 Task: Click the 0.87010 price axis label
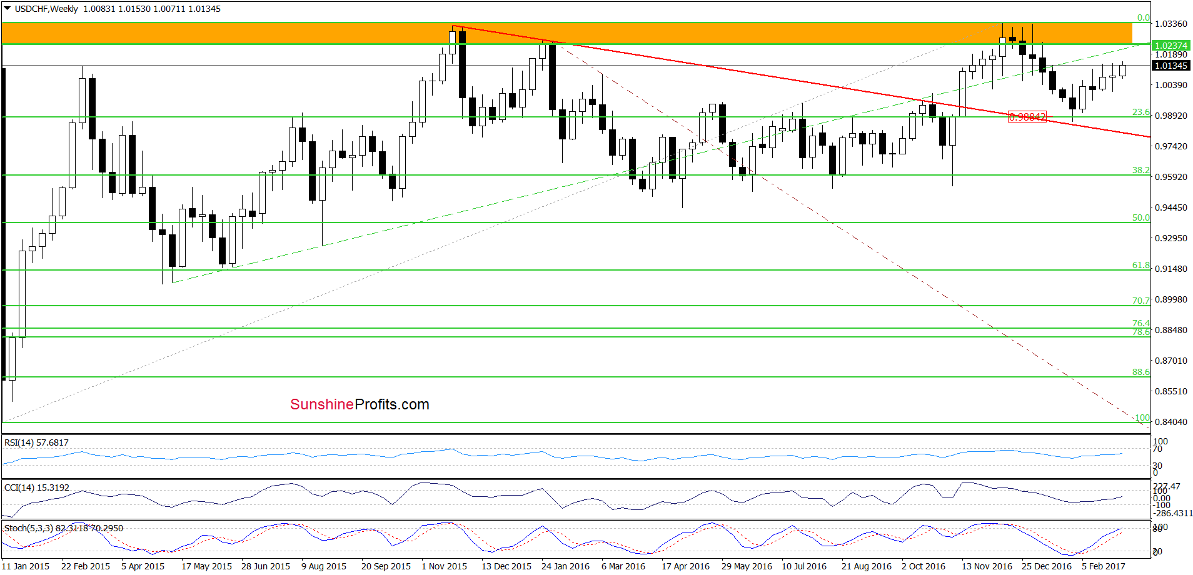[x=1171, y=361]
